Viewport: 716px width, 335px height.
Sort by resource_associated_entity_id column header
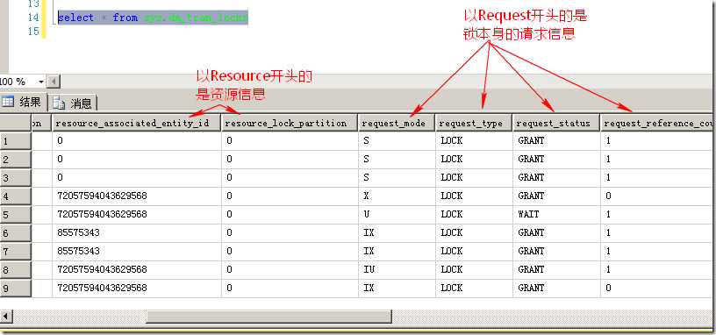(x=137, y=124)
